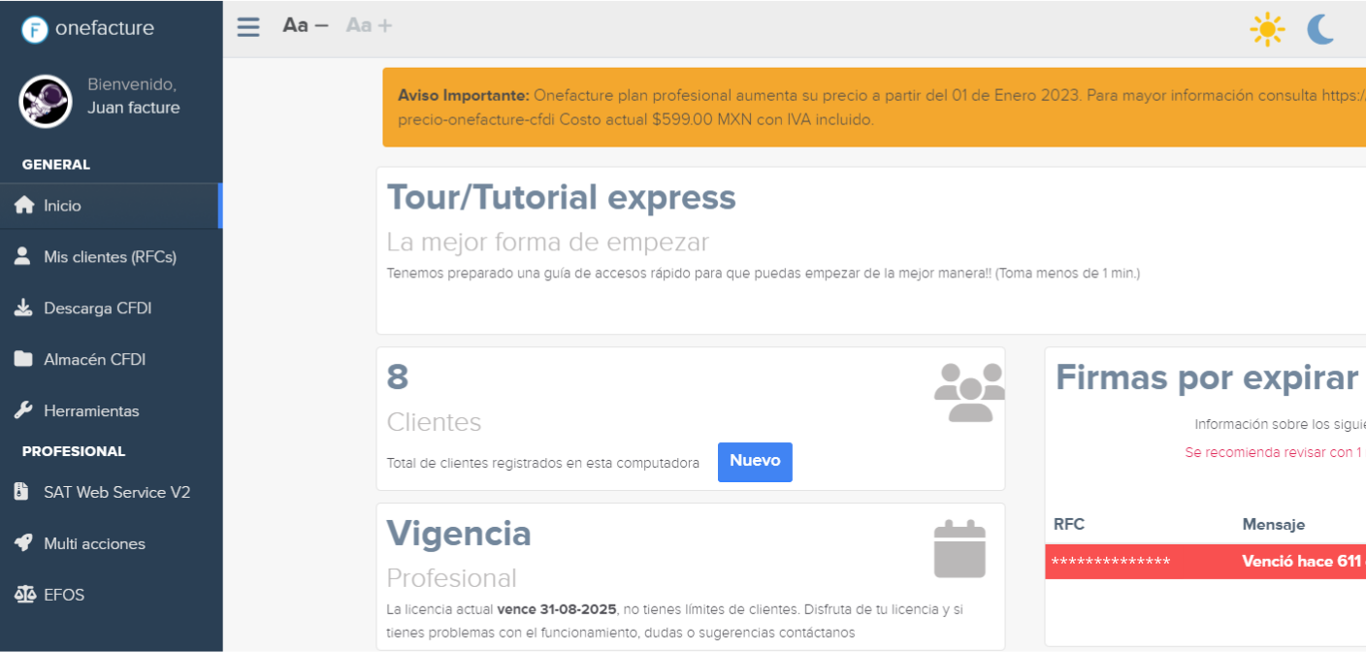Click the Herramientas wrench icon

23,410
